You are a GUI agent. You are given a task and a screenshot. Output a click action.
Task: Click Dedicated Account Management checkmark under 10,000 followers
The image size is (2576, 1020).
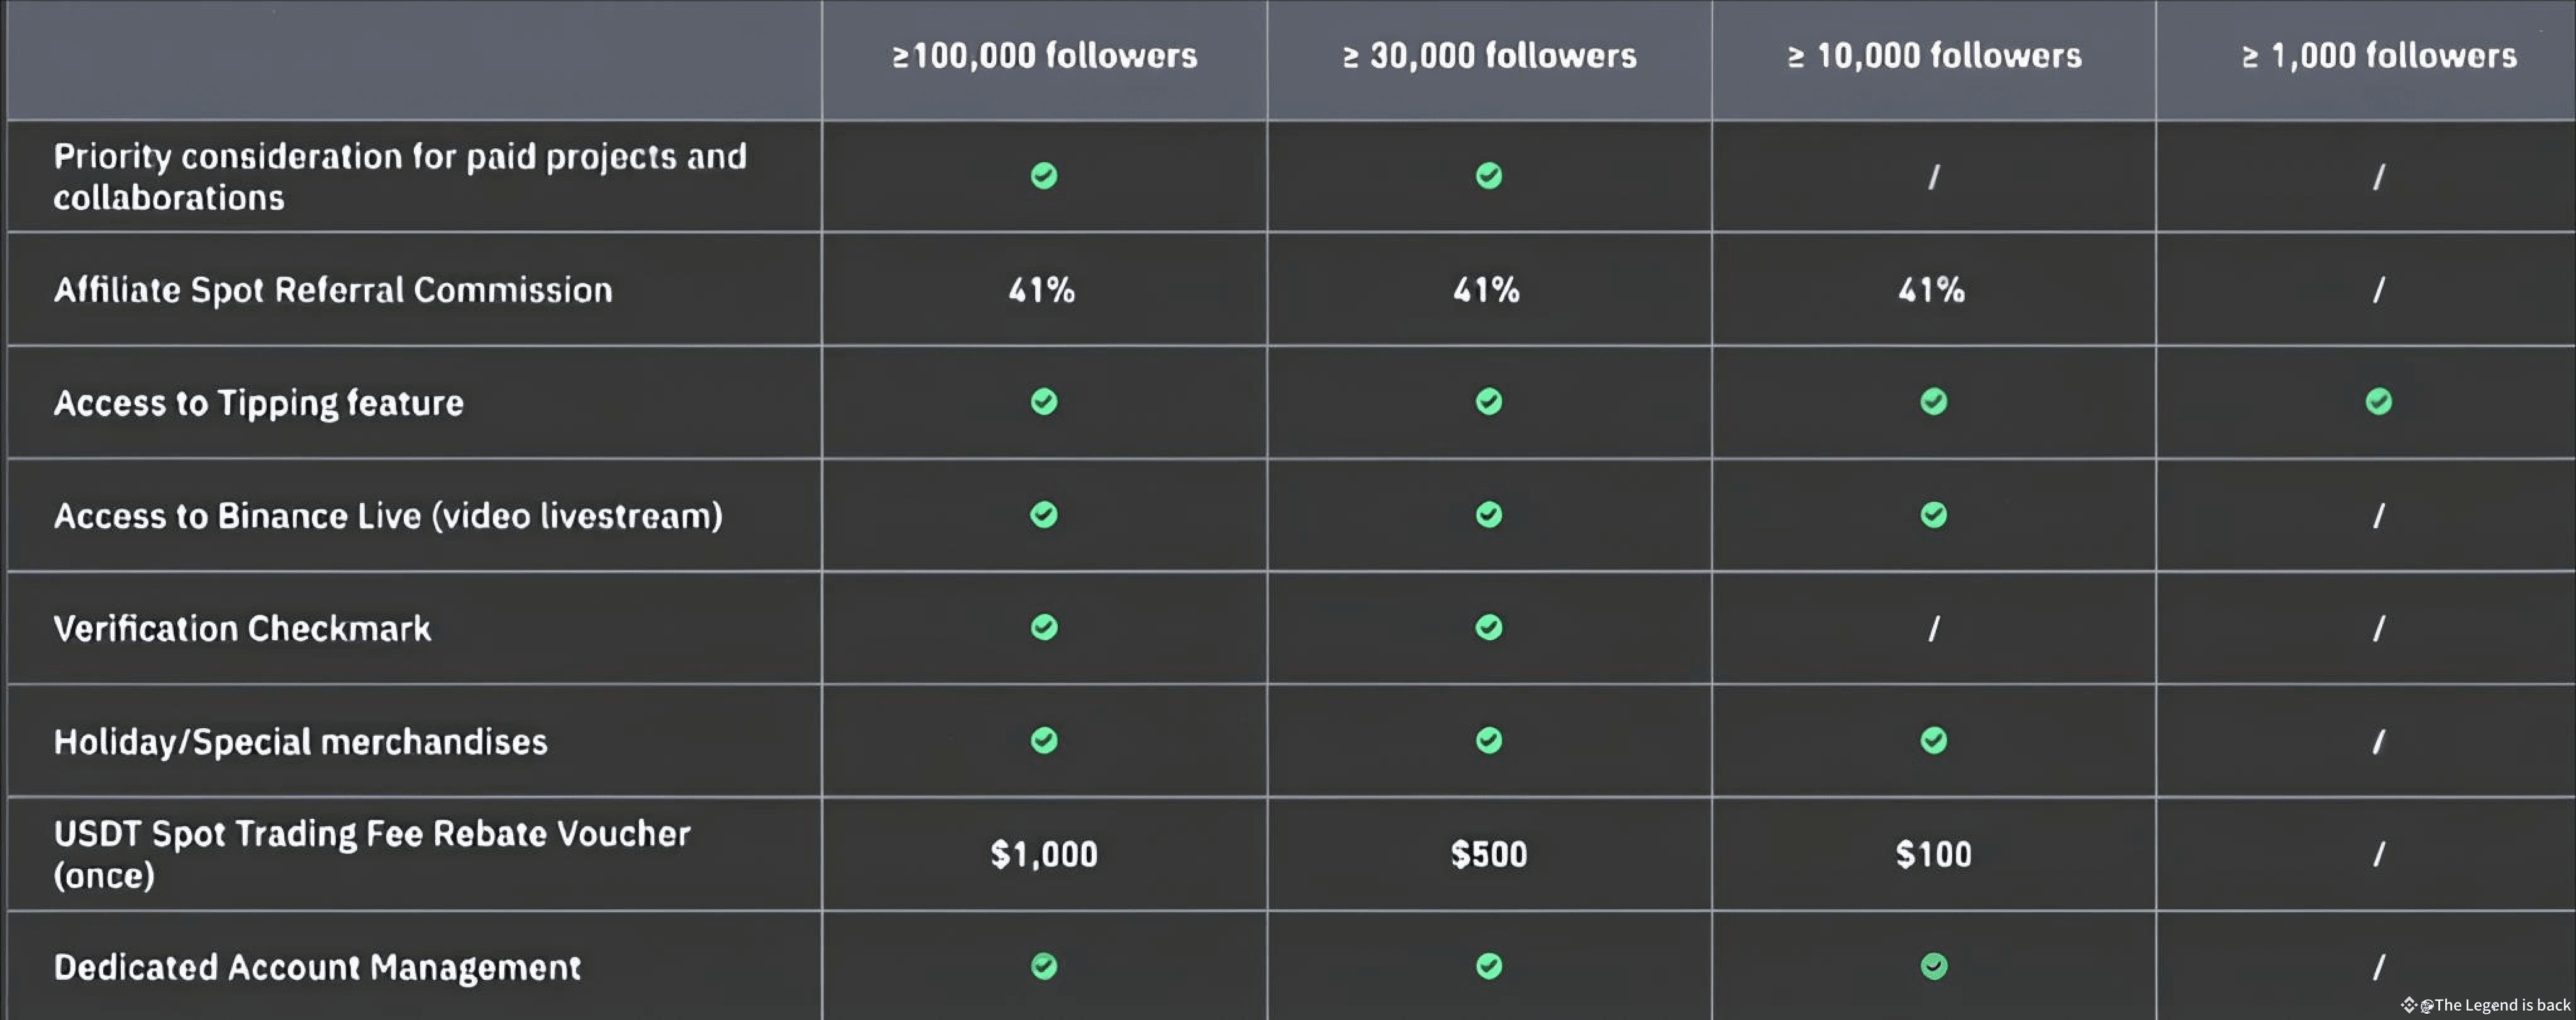1933,966
